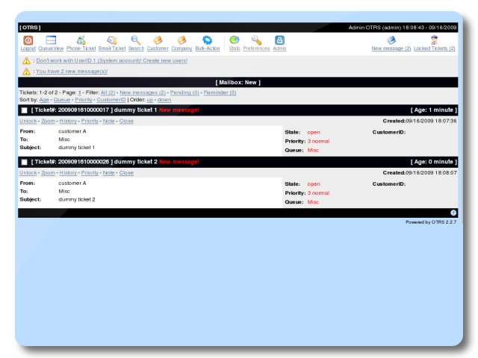Tick the checkbox for dummy ticket 2
This screenshot has width=478, height=358.
[25, 162]
